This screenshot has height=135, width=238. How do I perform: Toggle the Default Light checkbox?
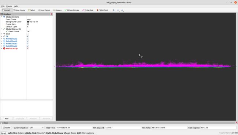coord(27,27)
